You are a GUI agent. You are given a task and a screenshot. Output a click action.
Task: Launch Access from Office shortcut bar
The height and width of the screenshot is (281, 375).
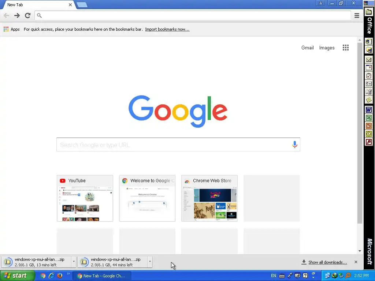pos(369,142)
